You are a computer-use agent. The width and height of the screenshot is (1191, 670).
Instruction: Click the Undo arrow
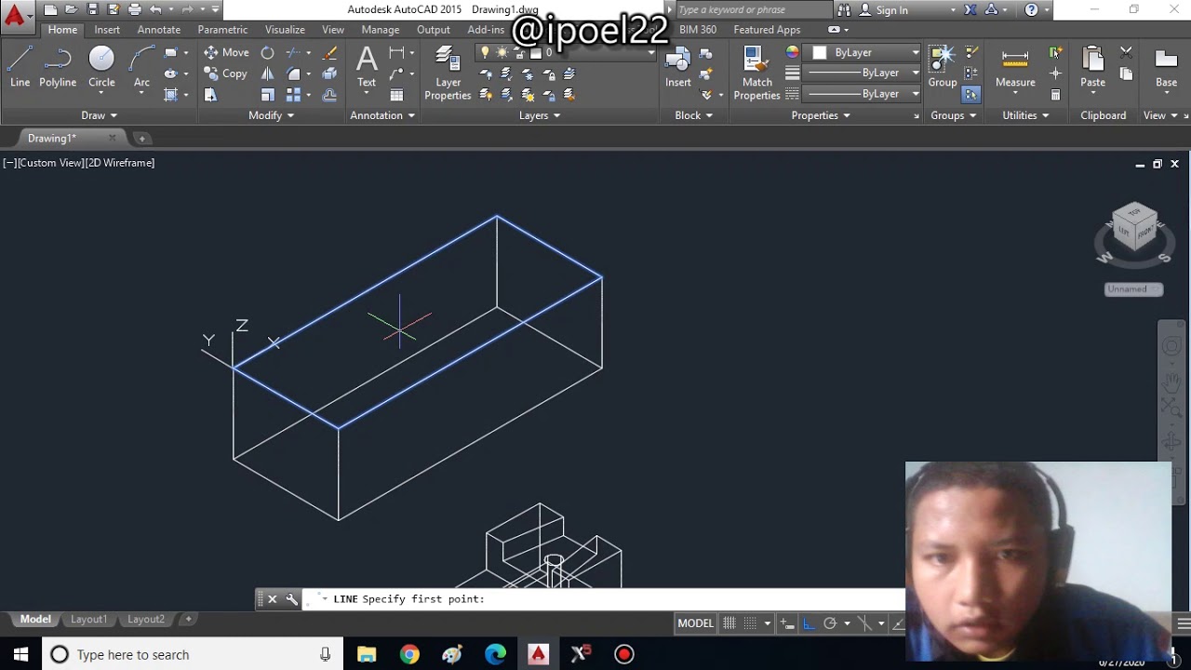tap(155, 10)
